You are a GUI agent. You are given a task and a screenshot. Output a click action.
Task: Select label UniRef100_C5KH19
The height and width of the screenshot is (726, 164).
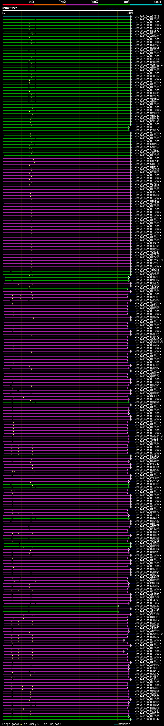point(147,147)
